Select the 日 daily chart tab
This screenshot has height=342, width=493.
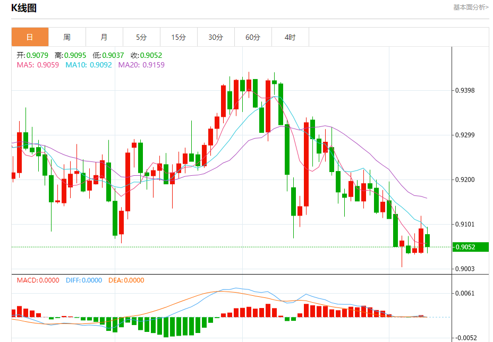coord(30,37)
